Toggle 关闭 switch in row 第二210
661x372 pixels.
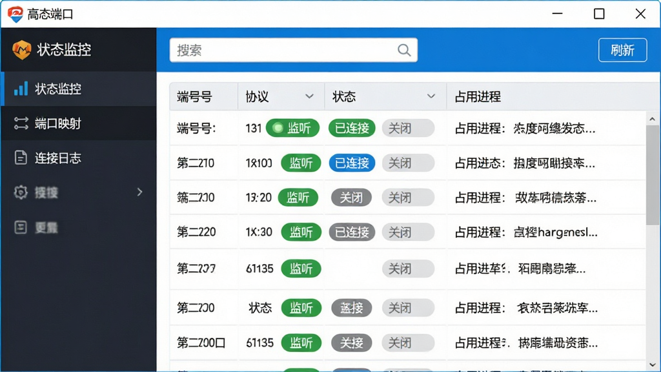[x=408, y=163]
